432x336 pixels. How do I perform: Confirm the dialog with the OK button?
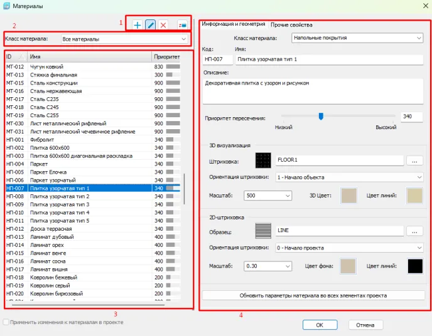[320, 325]
